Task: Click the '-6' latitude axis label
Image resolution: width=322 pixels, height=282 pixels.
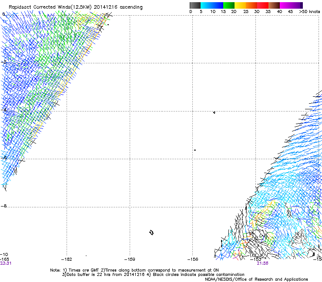Action: pyautogui.click(x=3, y=157)
